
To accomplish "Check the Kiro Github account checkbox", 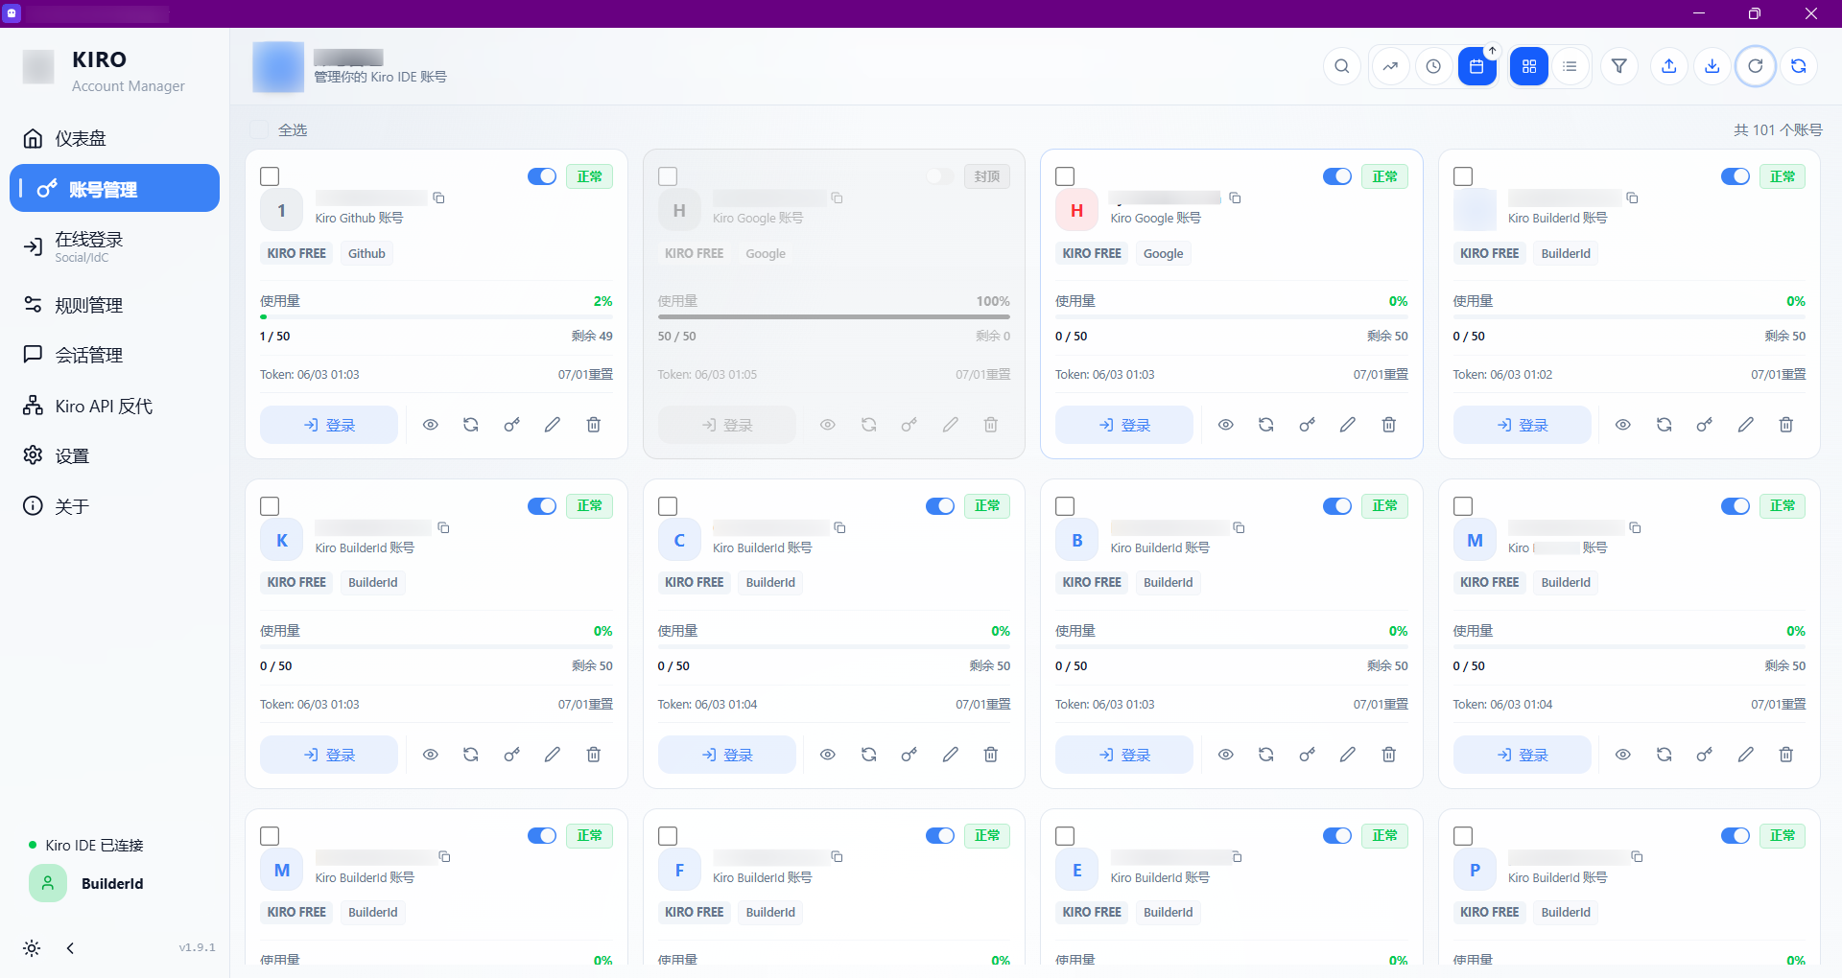I will (x=270, y=176).
